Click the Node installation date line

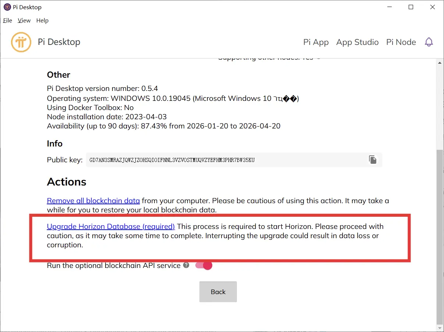(107, 117)
